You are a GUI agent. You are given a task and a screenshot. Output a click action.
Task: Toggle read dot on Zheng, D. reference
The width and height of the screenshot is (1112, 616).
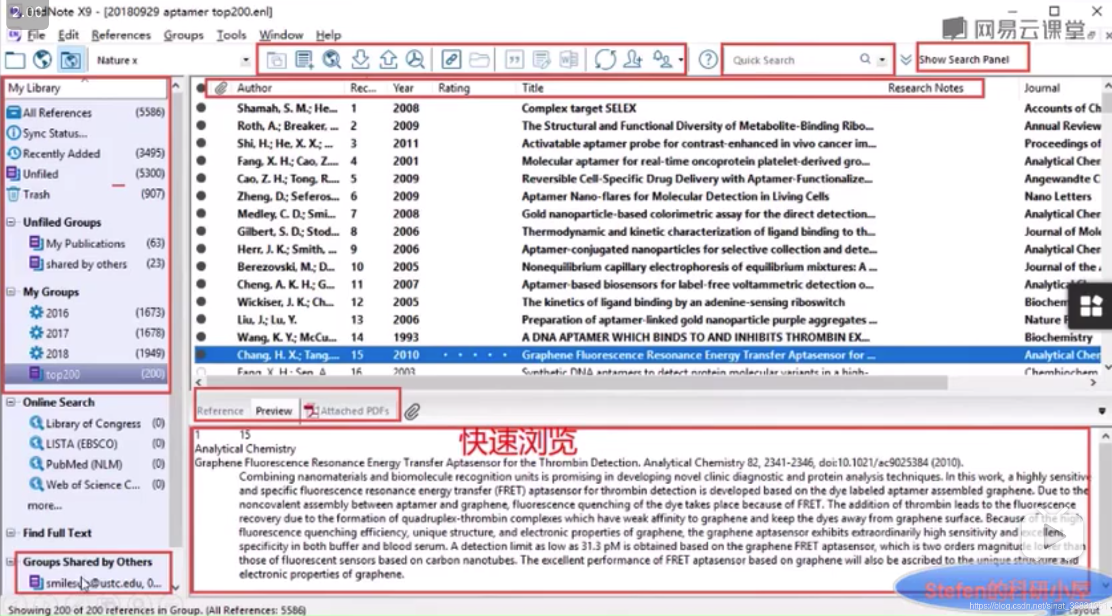201,195
